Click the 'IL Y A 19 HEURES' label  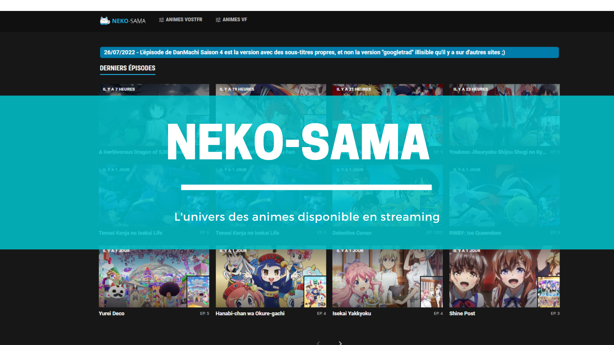(237, 89)
